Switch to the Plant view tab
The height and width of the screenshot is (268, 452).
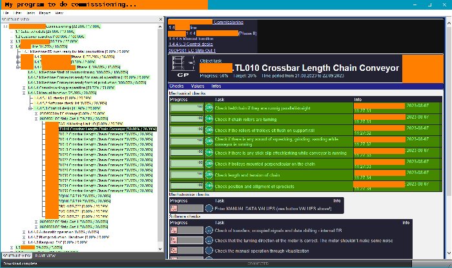coord(45,256)
